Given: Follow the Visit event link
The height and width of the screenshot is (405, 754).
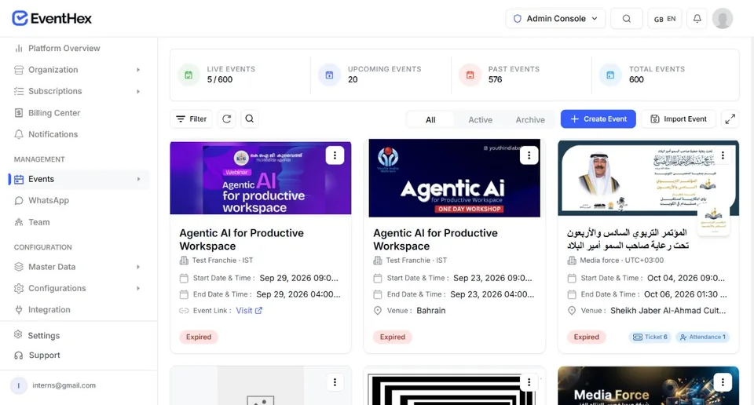Looking at the screenshot, I should click(x=249, y=310).
